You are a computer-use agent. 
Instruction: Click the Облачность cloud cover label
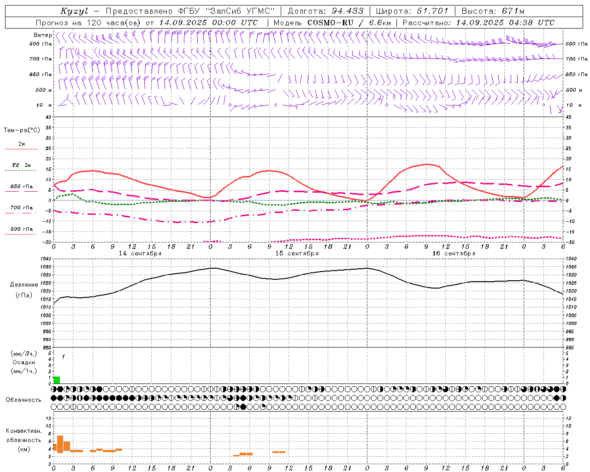pos(24,400)
